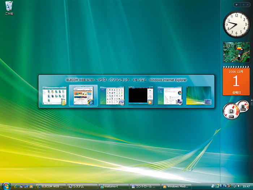Screen dimensions: 253x190
Task: Click the volume speaker tray icon
Action: click(239, 186)
